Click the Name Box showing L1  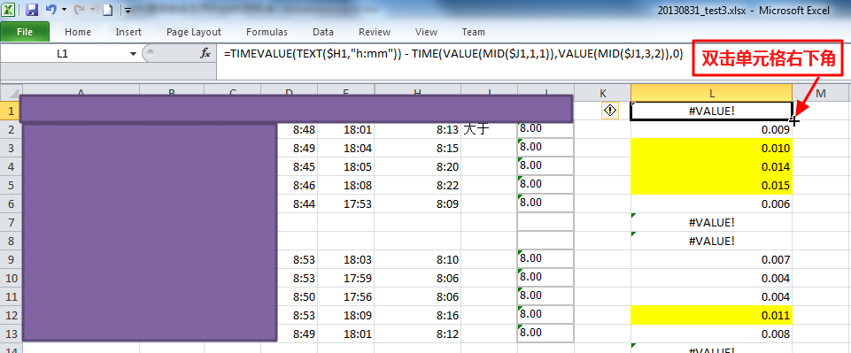[63, 54]
